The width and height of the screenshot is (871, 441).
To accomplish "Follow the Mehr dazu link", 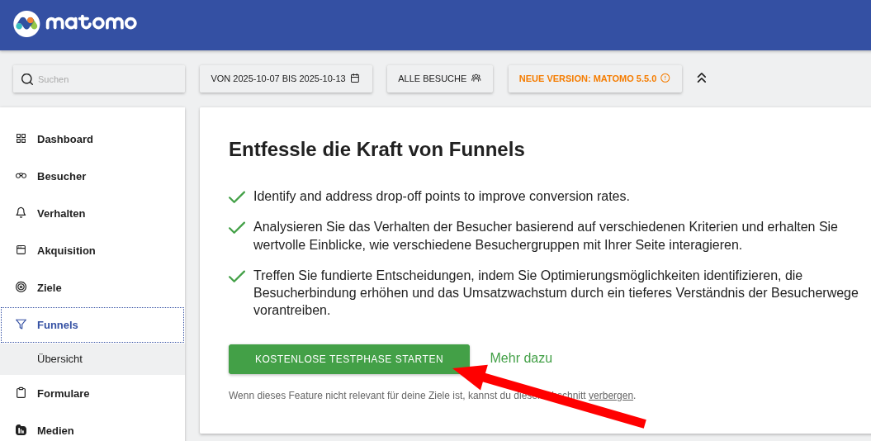I will (521, 358).
